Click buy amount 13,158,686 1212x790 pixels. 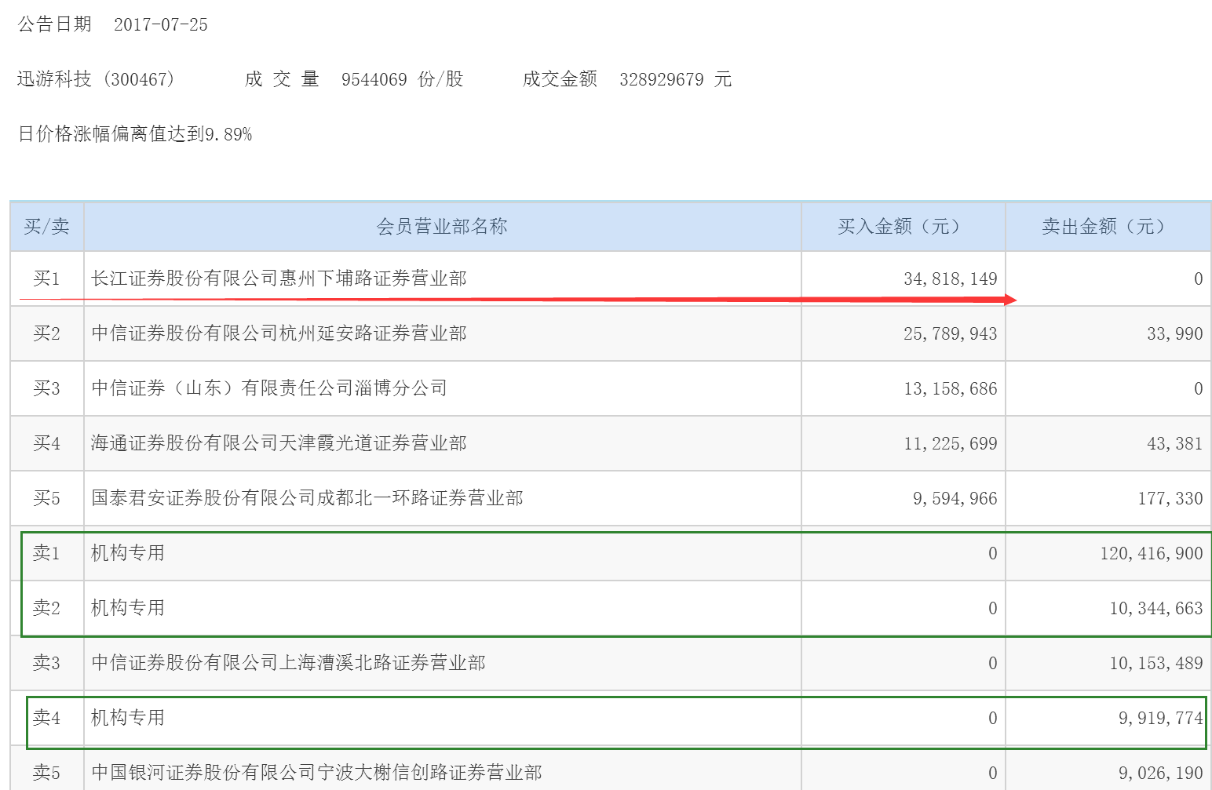point(951,388)
